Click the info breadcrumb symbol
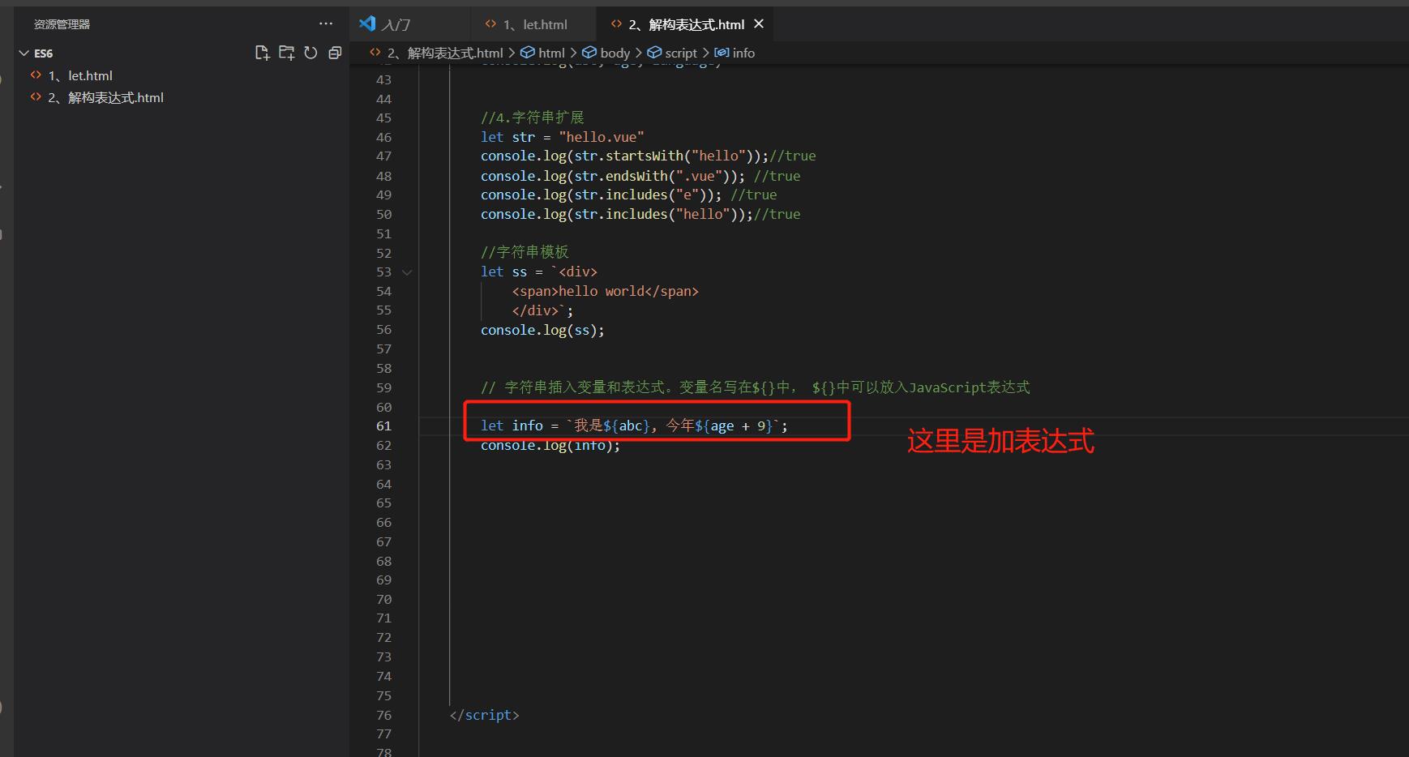1409x757 pixels. click(x=743, y=53)
